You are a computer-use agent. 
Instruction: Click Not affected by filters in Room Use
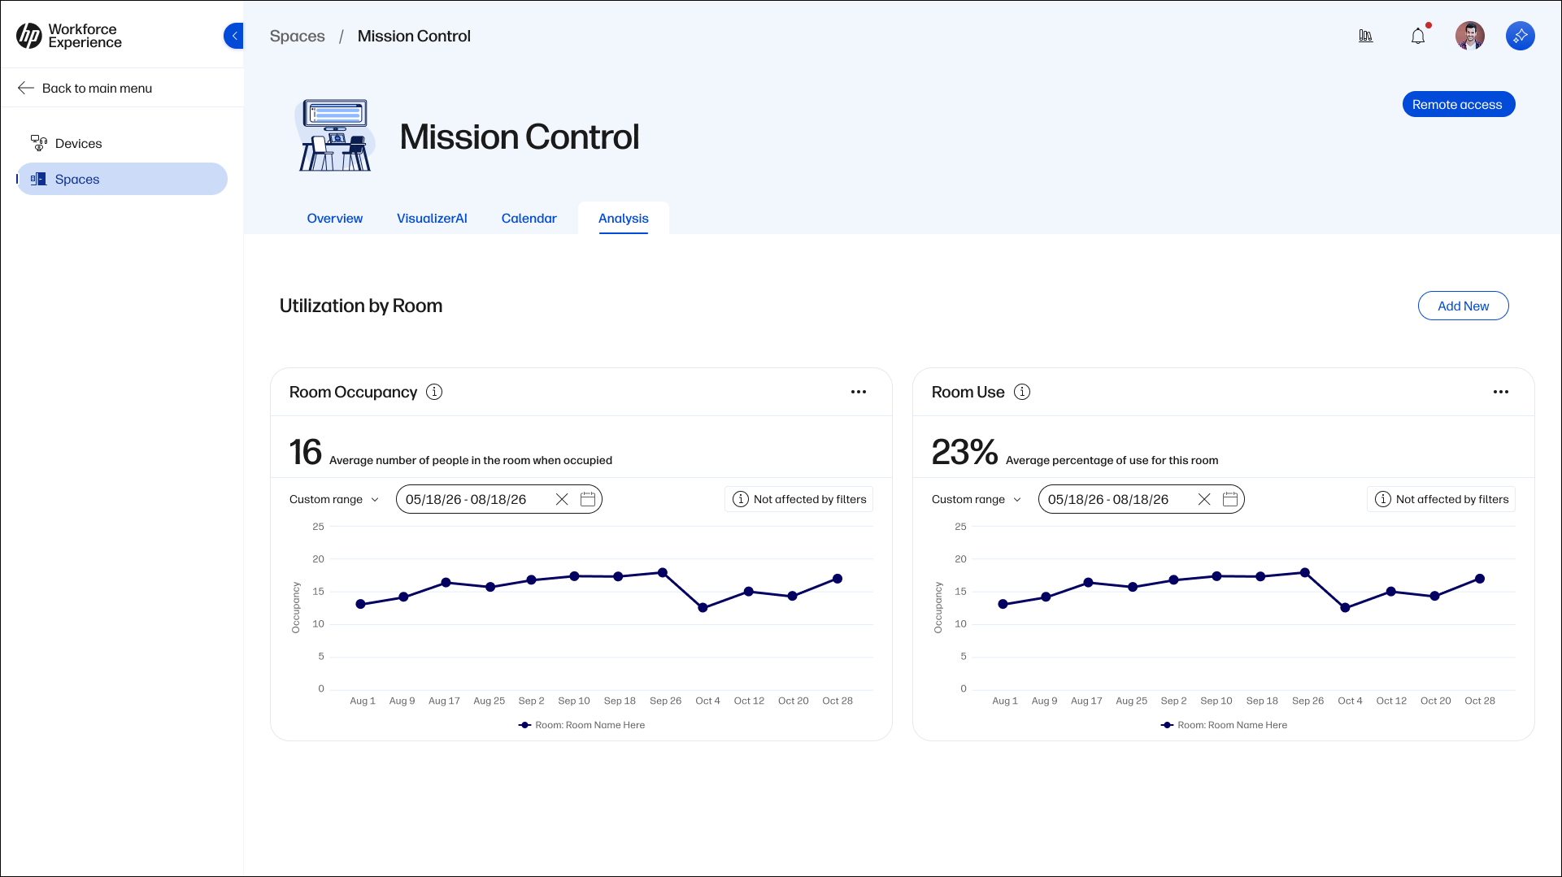click(1442, 499)
